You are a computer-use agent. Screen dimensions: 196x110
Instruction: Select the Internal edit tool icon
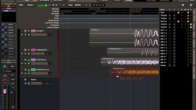(64, 5)
